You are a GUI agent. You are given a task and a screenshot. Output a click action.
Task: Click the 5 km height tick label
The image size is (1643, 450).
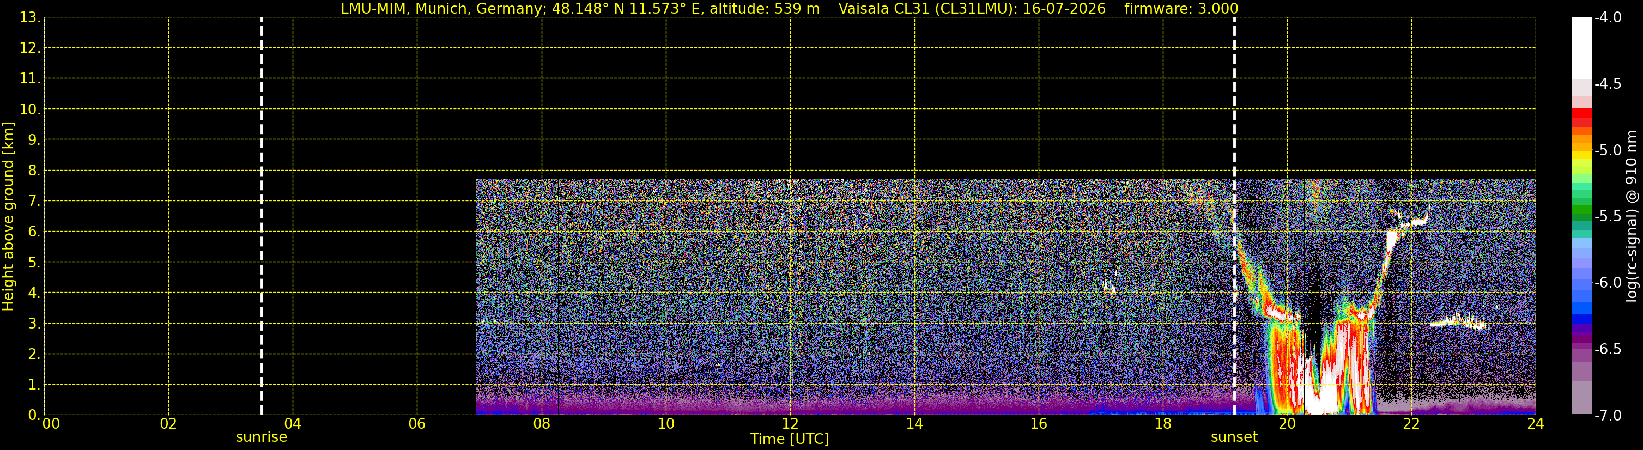pyautogui.click(x=33, y=263)
